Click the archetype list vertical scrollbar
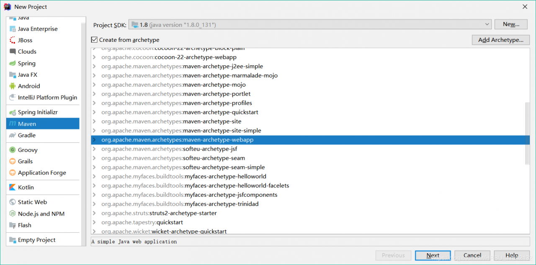The image size is (536, 265). [x=527, y=133]
